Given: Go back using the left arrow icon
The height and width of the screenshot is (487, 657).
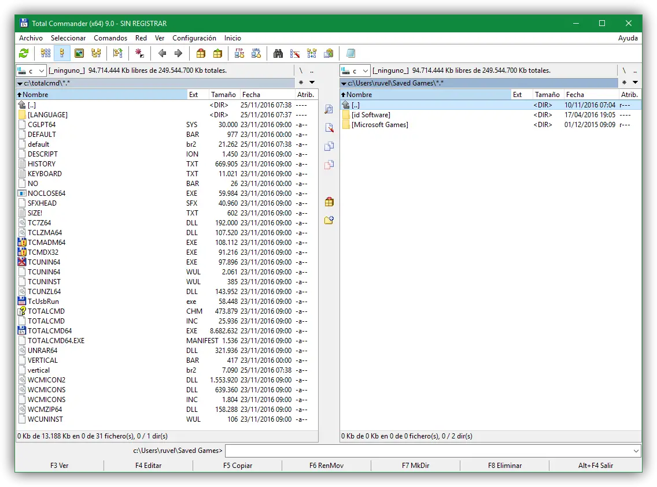Looking at the screenshot, I should point(162,53).
